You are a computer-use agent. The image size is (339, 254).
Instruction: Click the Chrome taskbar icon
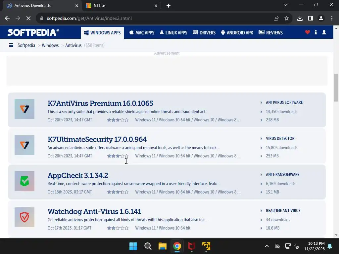point(177,246)
